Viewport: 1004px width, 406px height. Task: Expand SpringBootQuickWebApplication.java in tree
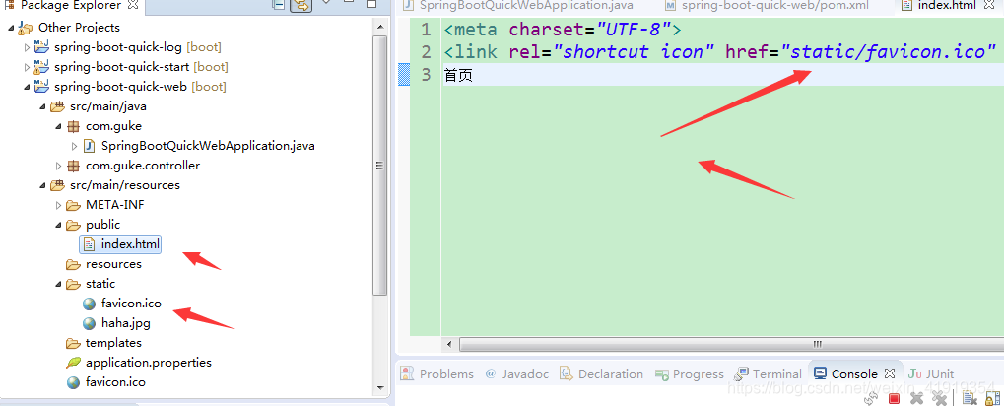point(74,146)
